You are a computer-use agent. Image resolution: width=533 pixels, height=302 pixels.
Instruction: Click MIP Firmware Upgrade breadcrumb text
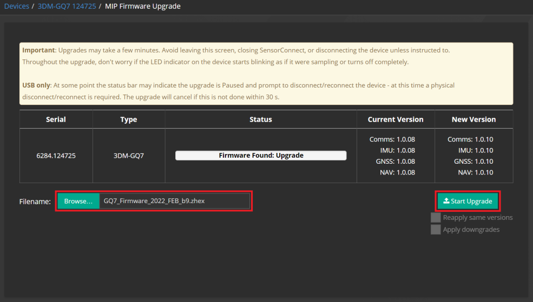(x=143, y=6)
